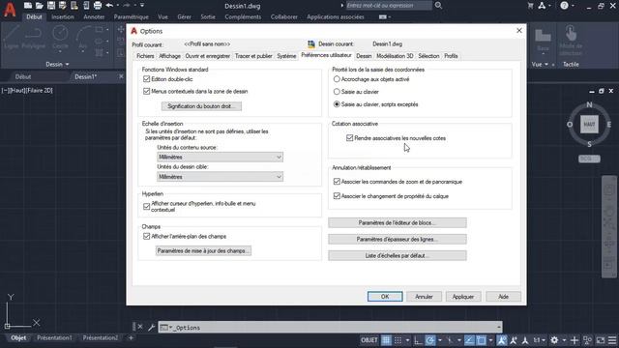Click the Cercle tool in ribbon

pyautogui.click(x=60, y=38)
